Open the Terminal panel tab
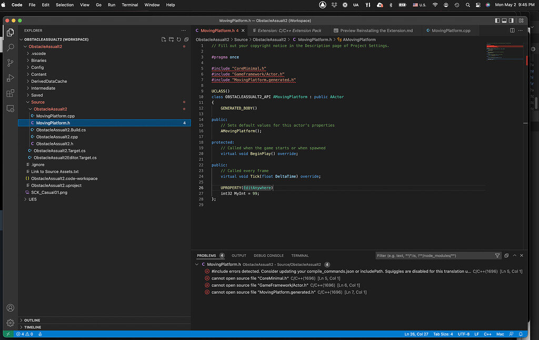 [300, 256]
